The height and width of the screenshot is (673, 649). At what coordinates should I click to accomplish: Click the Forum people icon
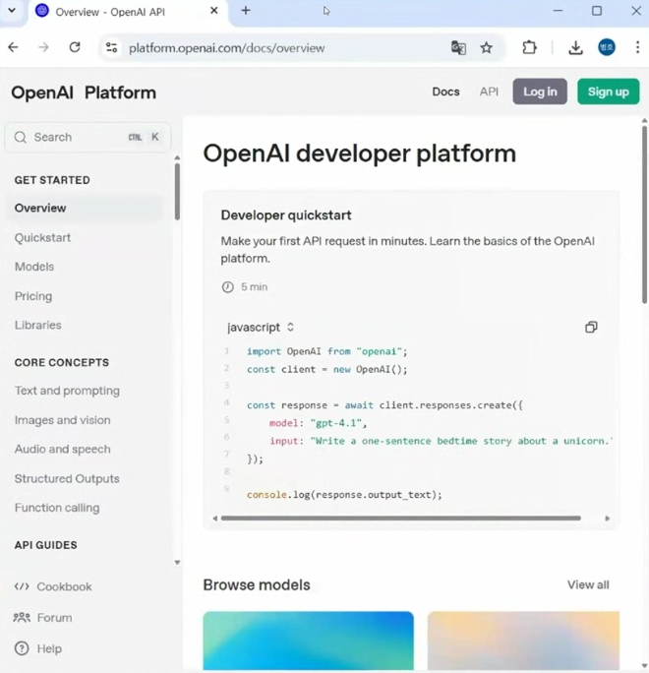click(22, 618)
